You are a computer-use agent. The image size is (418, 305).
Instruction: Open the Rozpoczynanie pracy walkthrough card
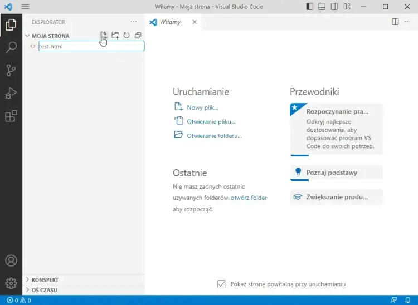point(337,129)
